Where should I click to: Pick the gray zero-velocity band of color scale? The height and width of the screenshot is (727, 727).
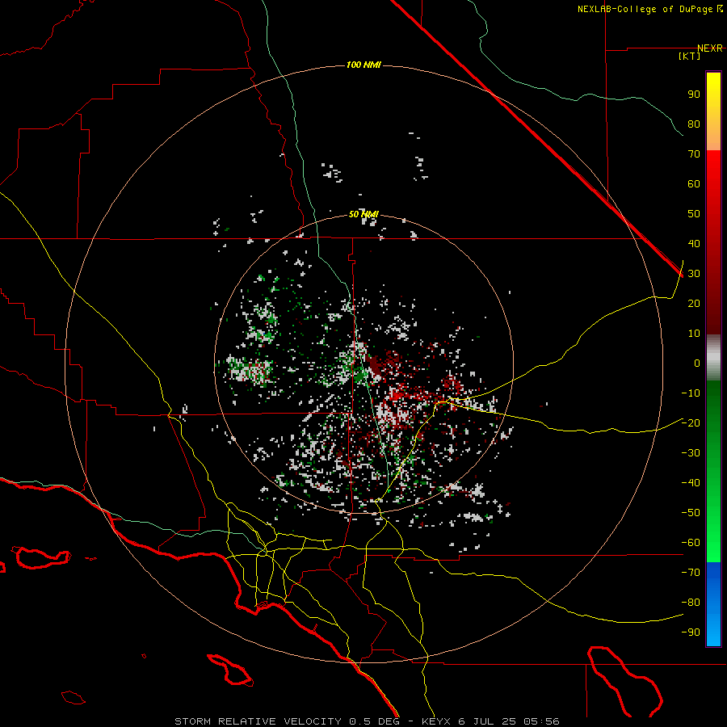713,358
